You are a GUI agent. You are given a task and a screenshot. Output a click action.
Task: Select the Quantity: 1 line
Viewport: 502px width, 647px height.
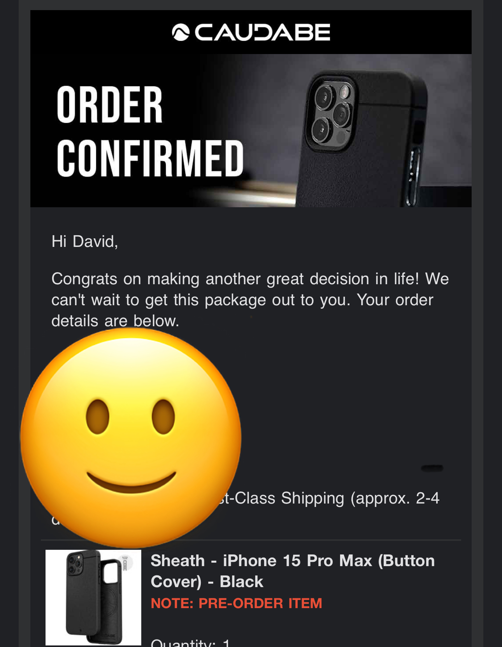point(190,643)
